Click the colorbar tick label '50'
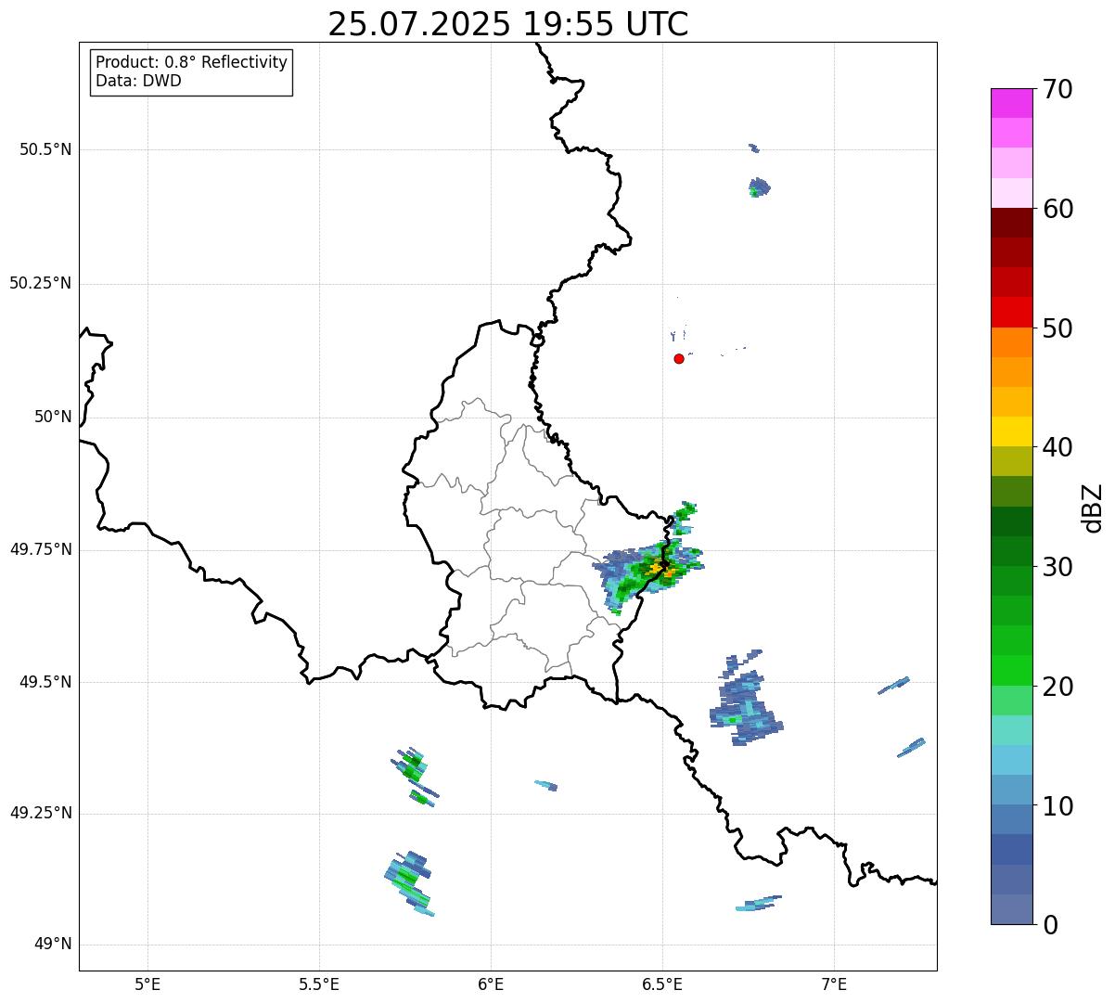 tap(1057, 328)
